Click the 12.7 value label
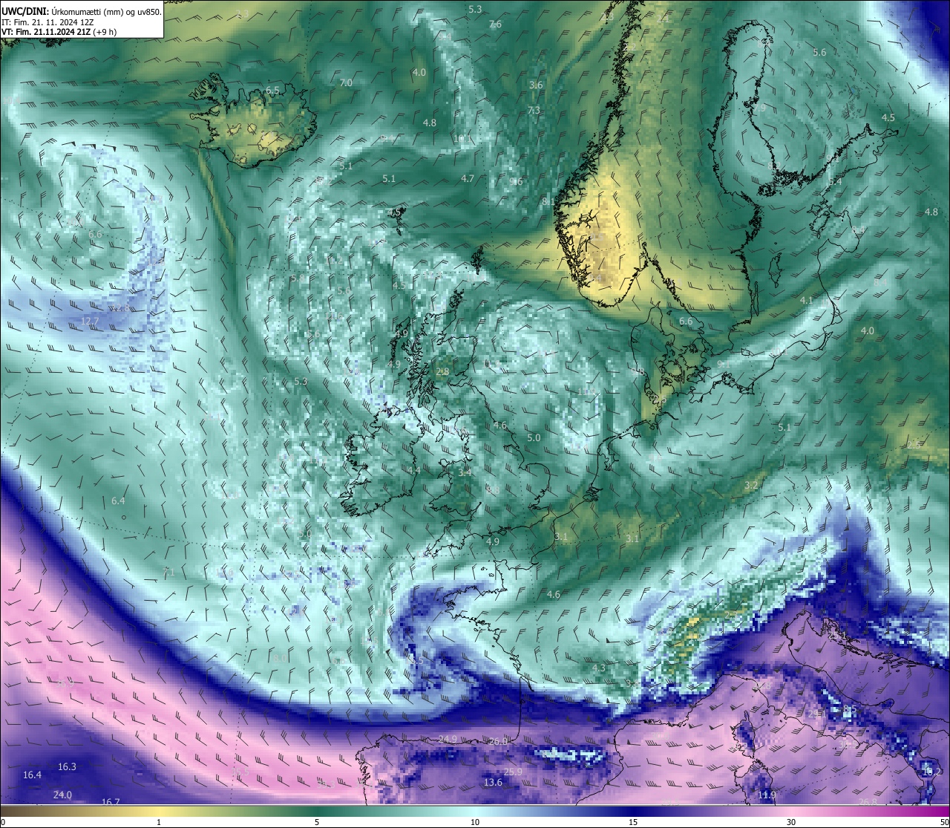This screenshot has width=950, height=828. 89,321
